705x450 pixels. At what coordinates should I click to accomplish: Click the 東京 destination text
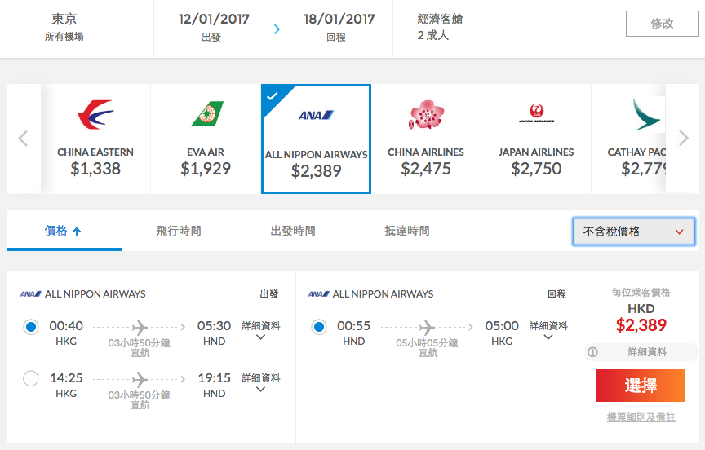tap(64, 19)
